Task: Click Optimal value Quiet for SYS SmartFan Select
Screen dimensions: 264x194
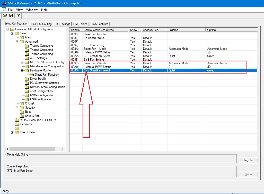Action: [210, 71]
